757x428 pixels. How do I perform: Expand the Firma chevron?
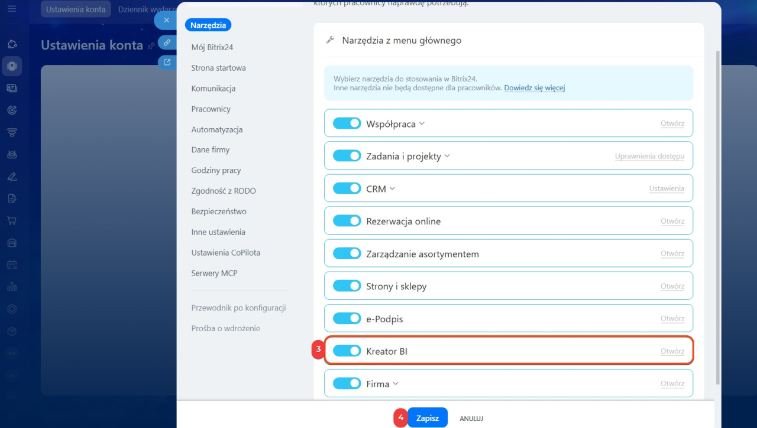click(x=396, y=384)
